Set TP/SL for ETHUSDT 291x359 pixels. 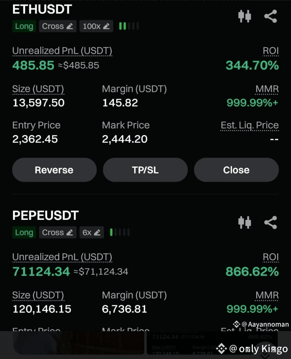(145, 170)
